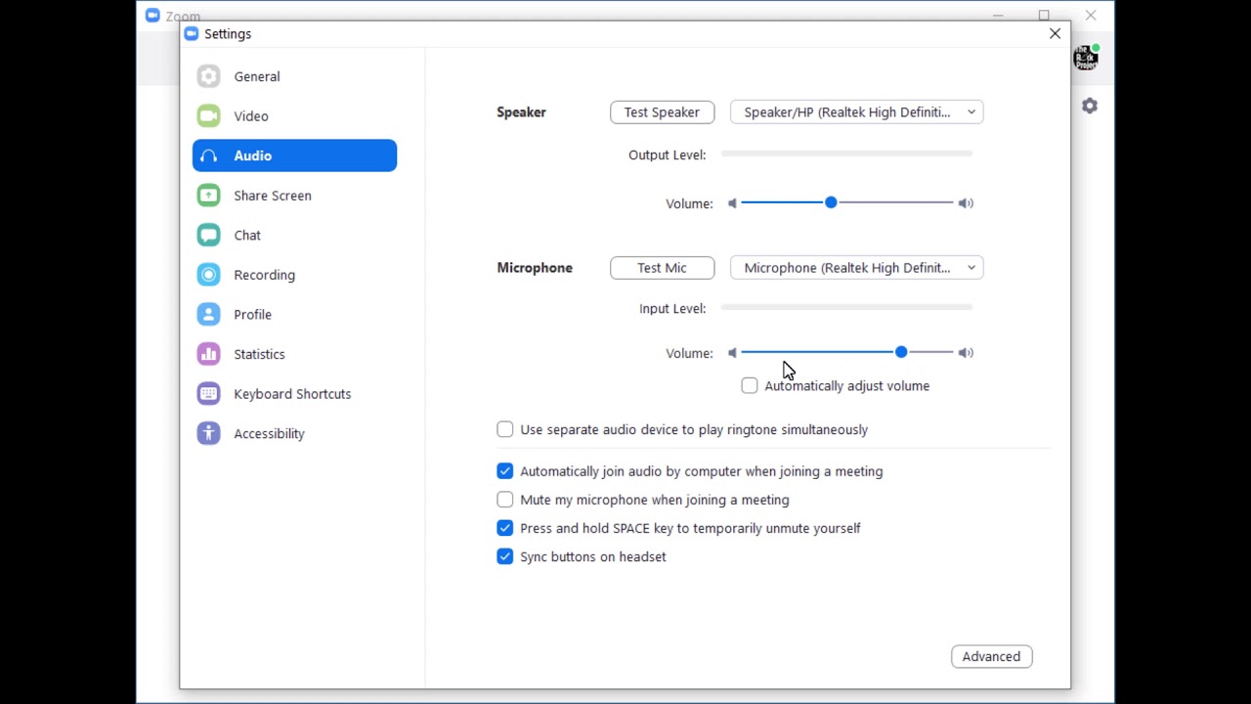Image resolution: width=1251 pixels, height=704 pixels.
Task: Open Chat settings section
Action: coord(294,235)
